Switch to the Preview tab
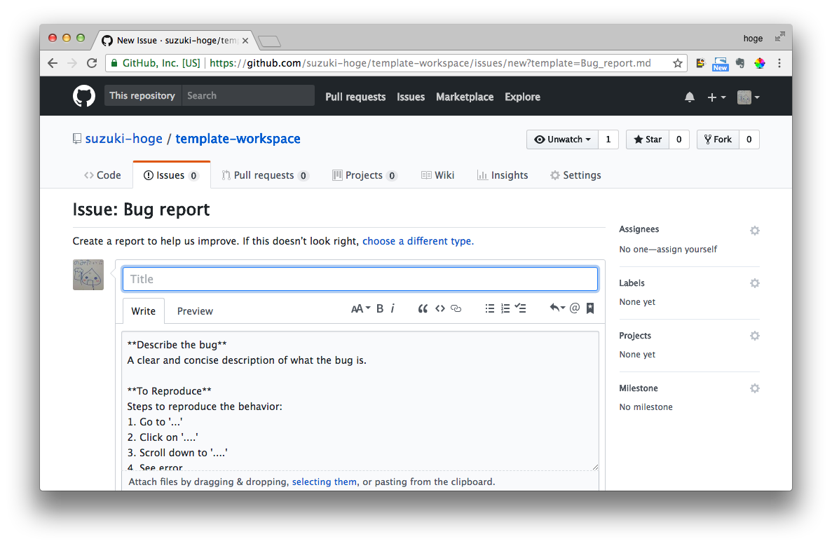832x546 pixels. tap(195, 310)
